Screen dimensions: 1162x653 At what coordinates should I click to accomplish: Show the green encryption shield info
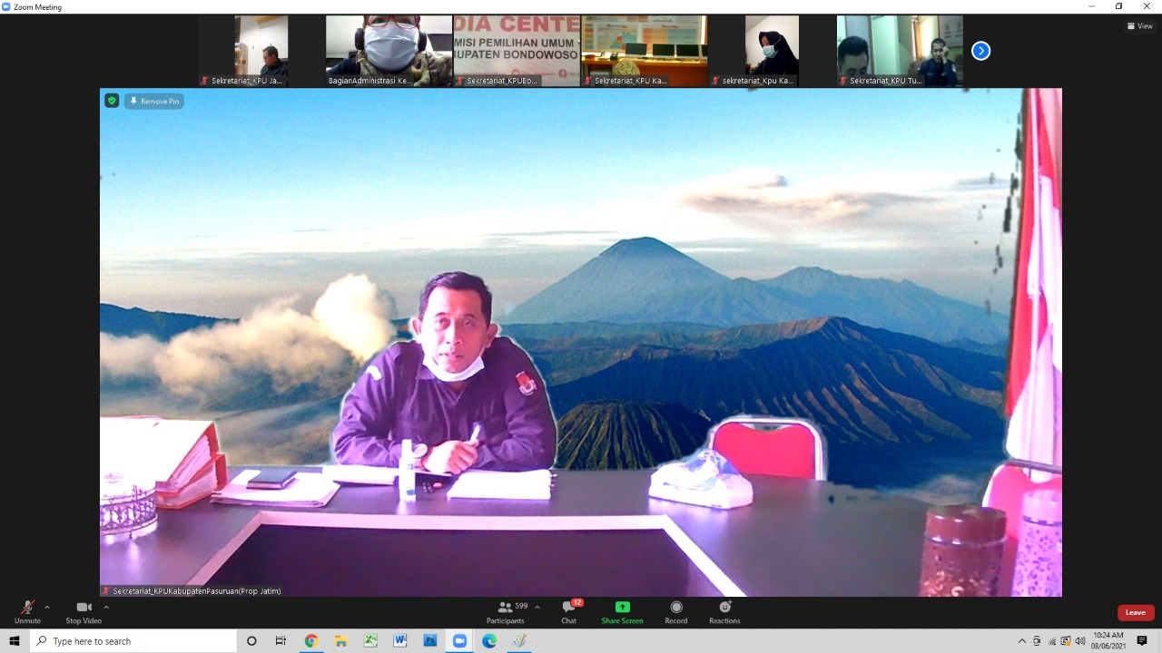(112, 101)
